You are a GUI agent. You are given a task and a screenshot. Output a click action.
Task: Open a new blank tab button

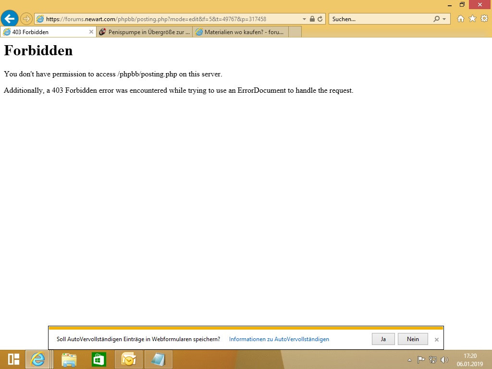click(295, 32)
